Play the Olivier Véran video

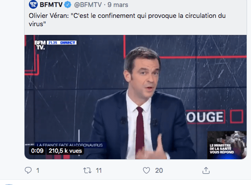pos(135,97)
